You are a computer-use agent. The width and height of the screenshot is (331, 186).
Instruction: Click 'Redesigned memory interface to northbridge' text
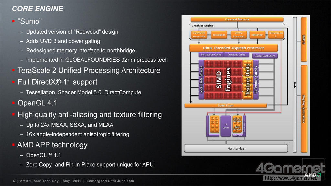click(x=80, y=50)
